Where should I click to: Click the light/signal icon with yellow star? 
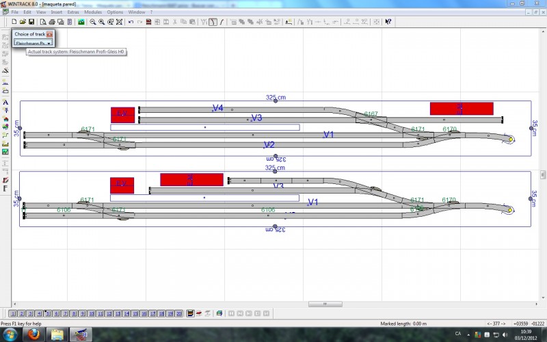pos(289,22)
